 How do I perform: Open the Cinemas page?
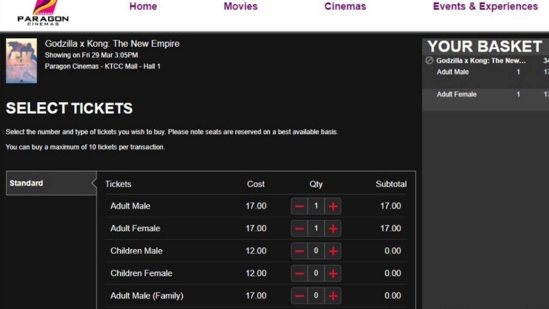345,6
